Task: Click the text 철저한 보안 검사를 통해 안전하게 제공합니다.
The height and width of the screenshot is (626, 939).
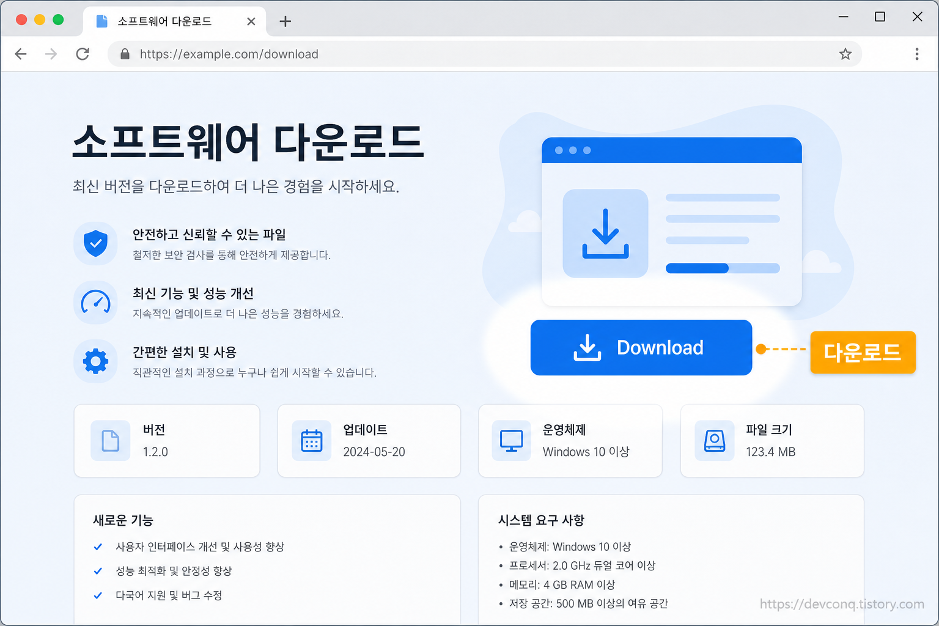Action: (x=232, y=255)
